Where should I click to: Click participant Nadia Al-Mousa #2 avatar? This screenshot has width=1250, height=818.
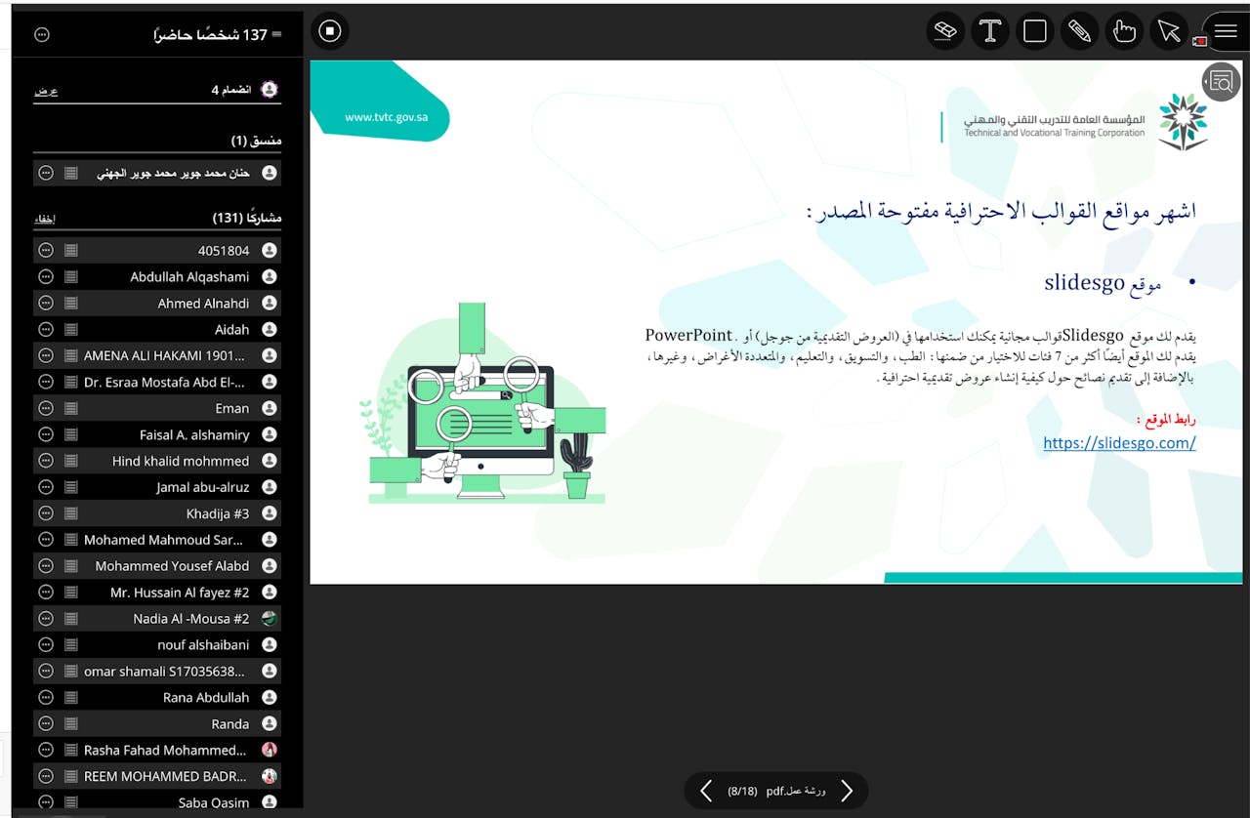point(270,619)
